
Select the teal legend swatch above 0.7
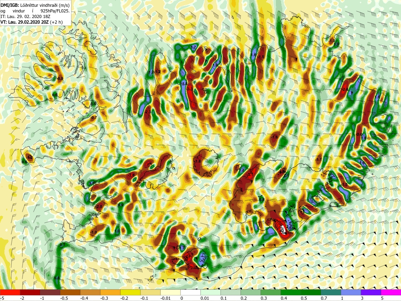[331, 292]
